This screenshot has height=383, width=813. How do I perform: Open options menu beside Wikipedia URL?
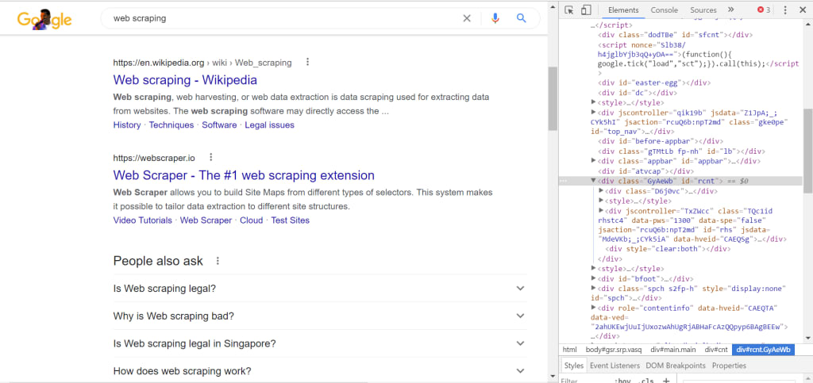tap(307, 62)
